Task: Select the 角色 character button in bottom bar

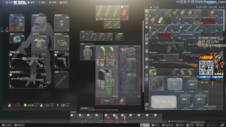Action: click(145, 125)
